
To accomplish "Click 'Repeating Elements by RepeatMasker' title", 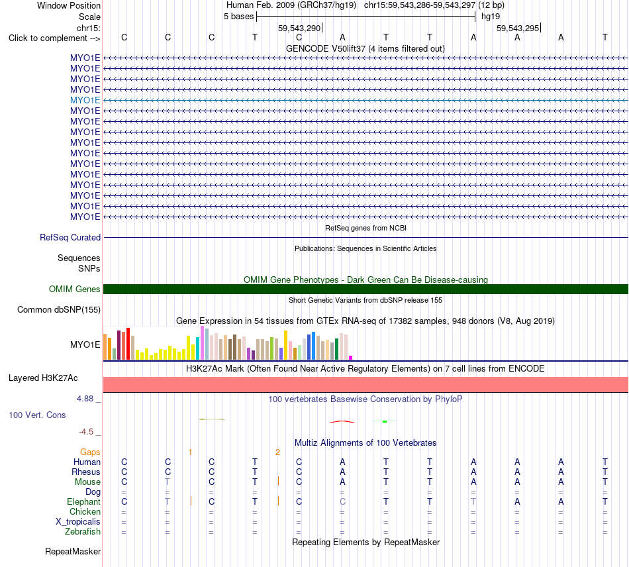I will tap(366, 542).
